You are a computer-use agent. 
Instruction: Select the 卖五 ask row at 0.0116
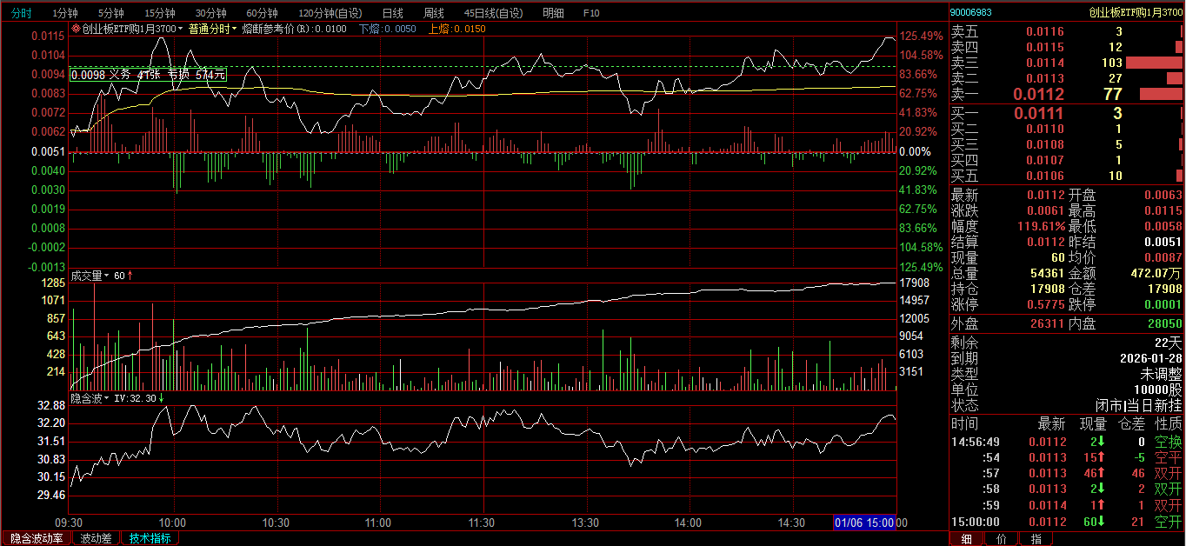point(1066,32)
